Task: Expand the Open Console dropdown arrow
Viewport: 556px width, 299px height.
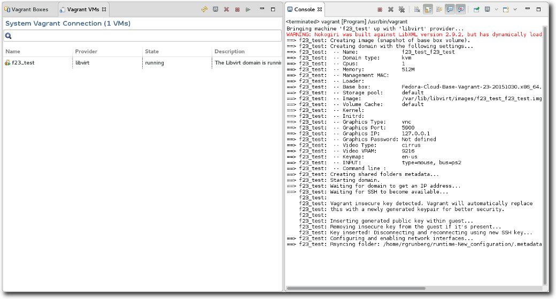Action: [515, 10]
